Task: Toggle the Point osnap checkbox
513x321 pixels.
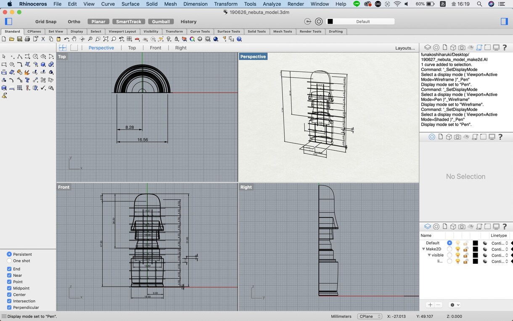Action: (x=9, y=282)
